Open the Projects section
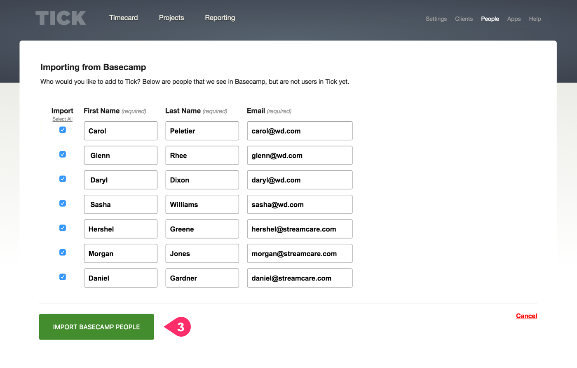The width and height of the screenshot is (577, 368). point(171,17)
